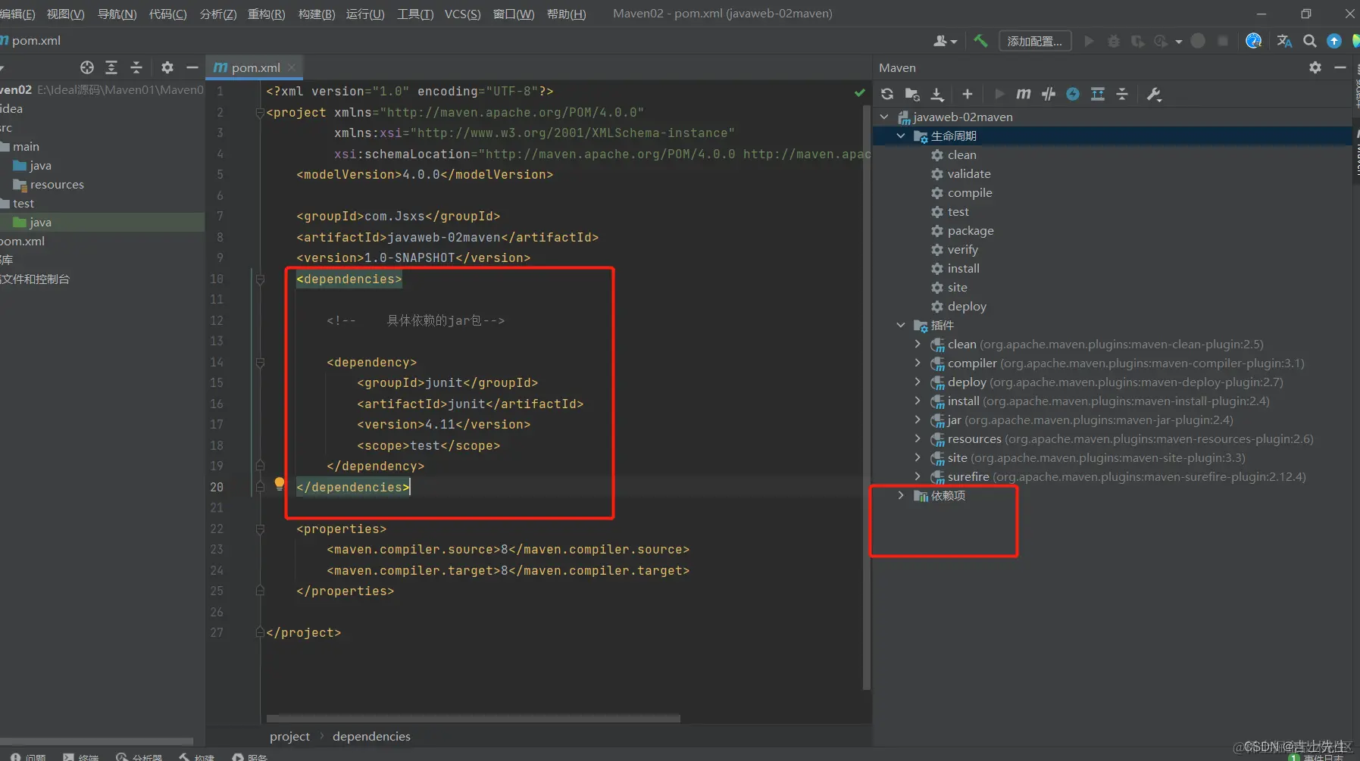Click the blue update arrow icon
Viewport: 1360px width, 761px height.
pos(1334,41)
